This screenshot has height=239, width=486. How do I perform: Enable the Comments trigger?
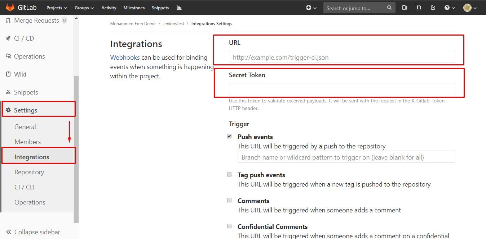tap(229, 200)
